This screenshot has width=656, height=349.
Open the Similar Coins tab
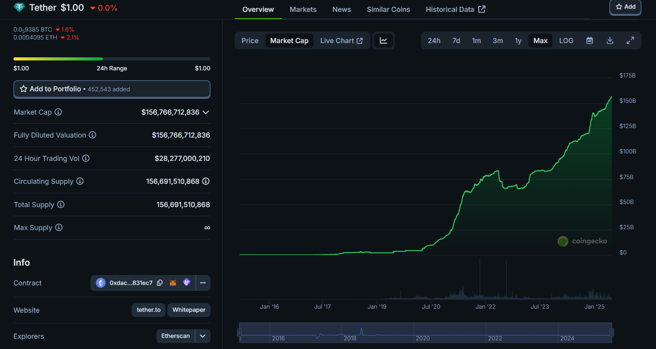coord(388,9)
